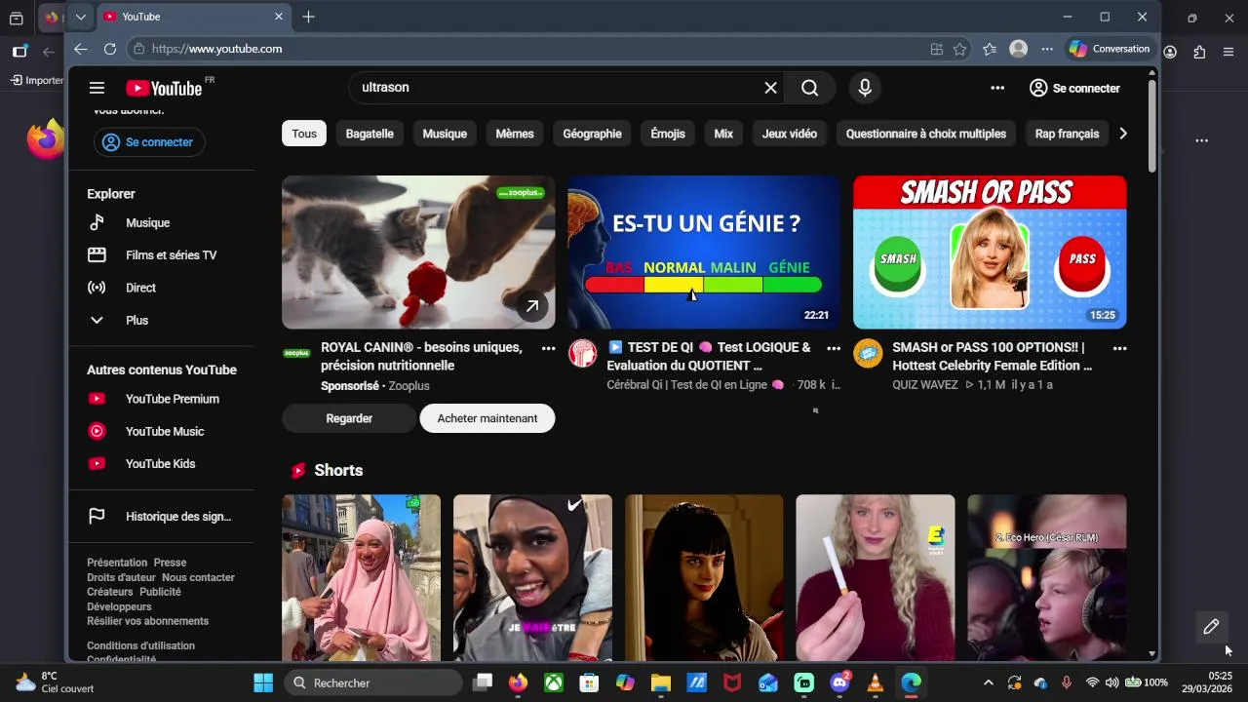This screenshot has height=702, width=1248.
Task: Open the Eco Hero Short thumbnail
Action: 1047,577
